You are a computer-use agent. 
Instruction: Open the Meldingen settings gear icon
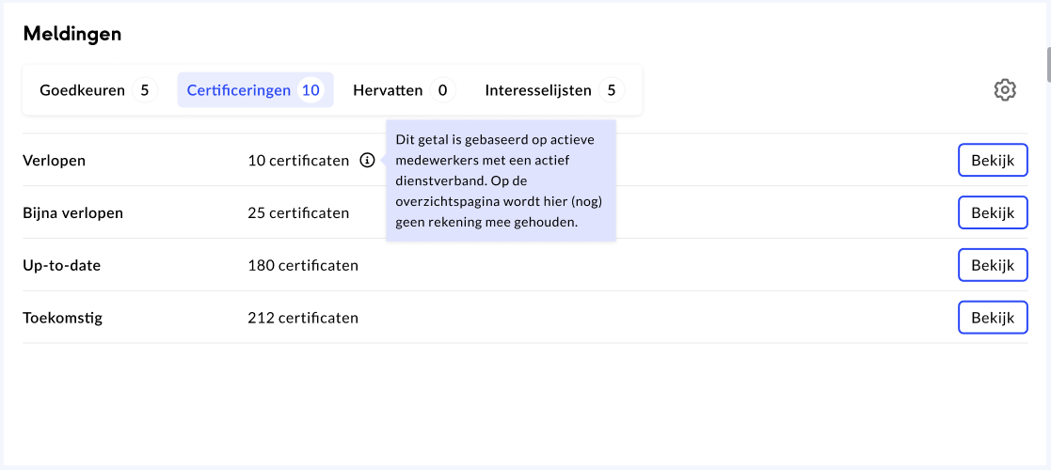pyautogui.click(x=1005, y=90)
